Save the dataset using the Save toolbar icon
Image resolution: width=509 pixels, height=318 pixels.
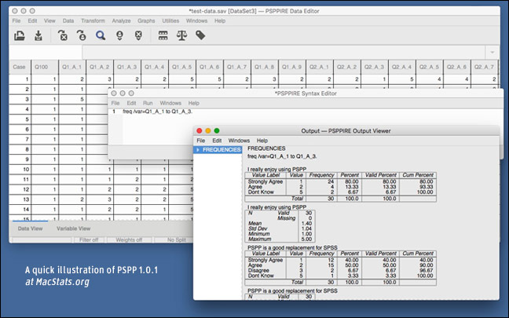point(38,35)
